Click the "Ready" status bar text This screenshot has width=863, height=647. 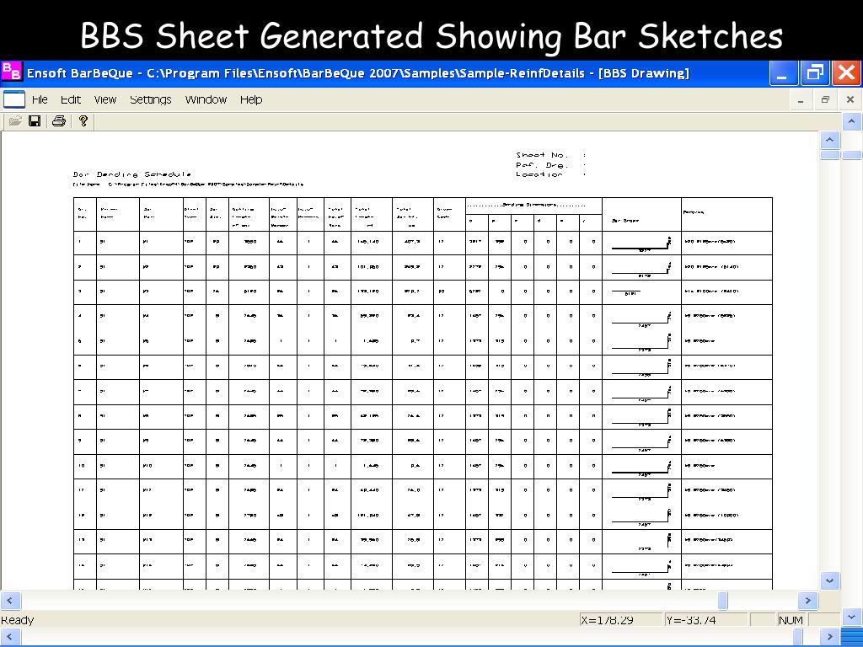[x=17, y=620]
